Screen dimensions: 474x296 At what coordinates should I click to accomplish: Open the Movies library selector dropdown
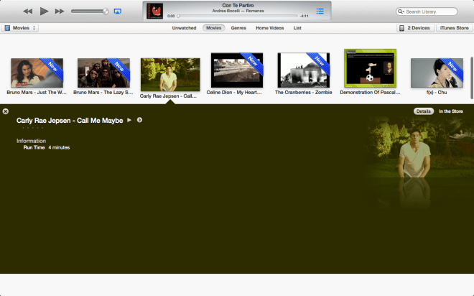(20, 28)
